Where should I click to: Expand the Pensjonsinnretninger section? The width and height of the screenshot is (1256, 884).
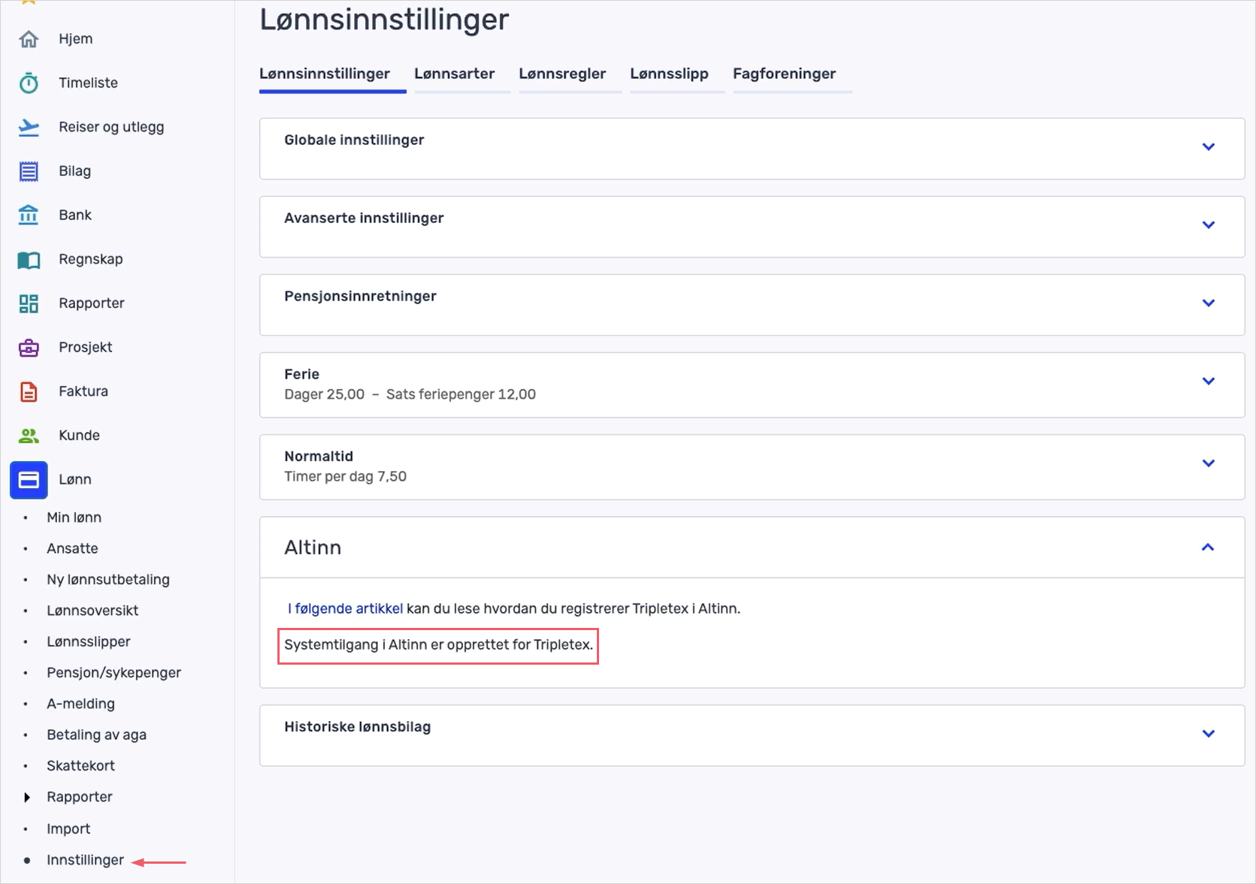click(1209, 303)
